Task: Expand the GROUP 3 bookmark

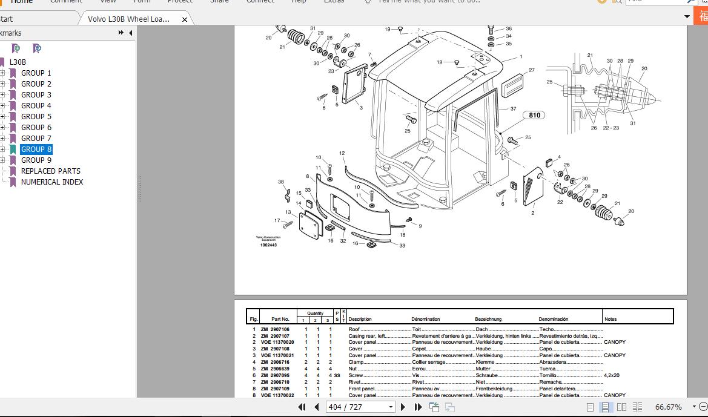Action: 2,95
